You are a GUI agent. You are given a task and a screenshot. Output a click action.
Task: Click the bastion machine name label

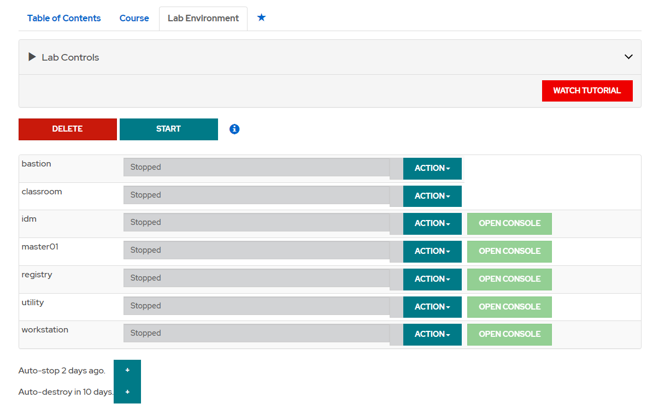[x=36, y=163]
